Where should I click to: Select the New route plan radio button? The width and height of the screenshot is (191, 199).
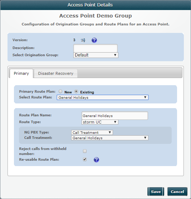click(x=60, y=91)
